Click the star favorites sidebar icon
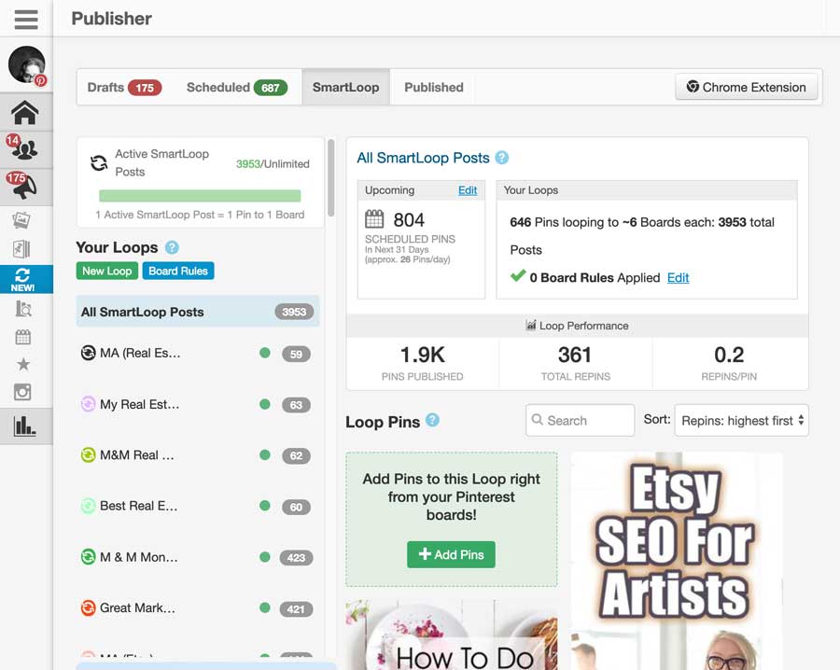This screenshot has height=670, width=840. pos(23,365)
